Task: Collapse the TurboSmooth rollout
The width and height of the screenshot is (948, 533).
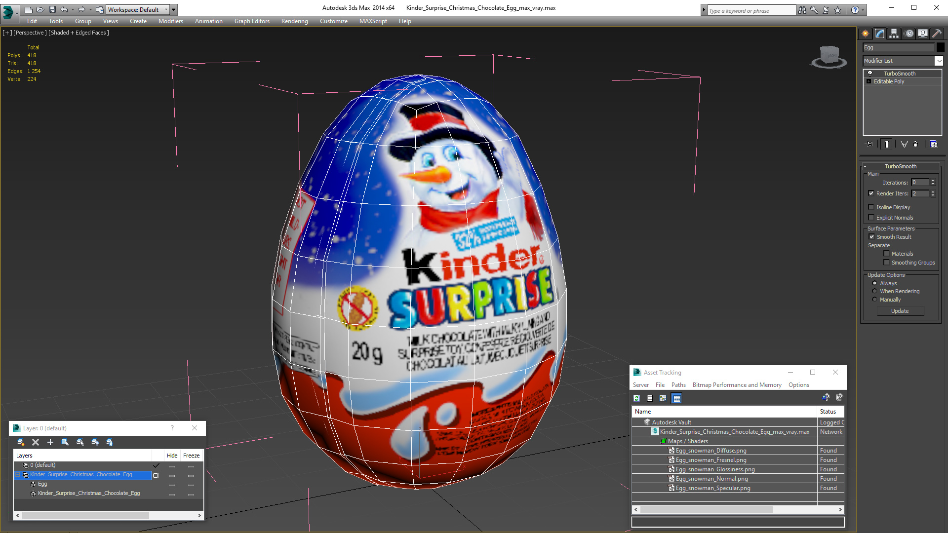Action: [x=865, y=166]
